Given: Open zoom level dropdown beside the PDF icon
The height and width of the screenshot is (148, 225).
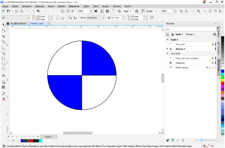Looking at the screenshot, I should [x=91, y=11].
